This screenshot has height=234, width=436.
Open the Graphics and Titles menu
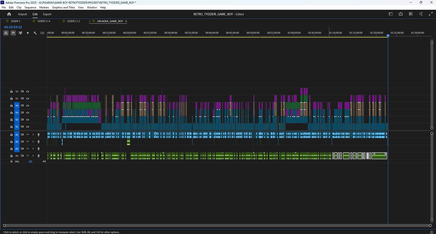64,7
